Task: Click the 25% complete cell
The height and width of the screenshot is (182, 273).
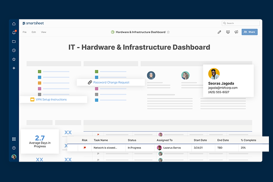Action: pyautogui.click(x=243, y=148)
